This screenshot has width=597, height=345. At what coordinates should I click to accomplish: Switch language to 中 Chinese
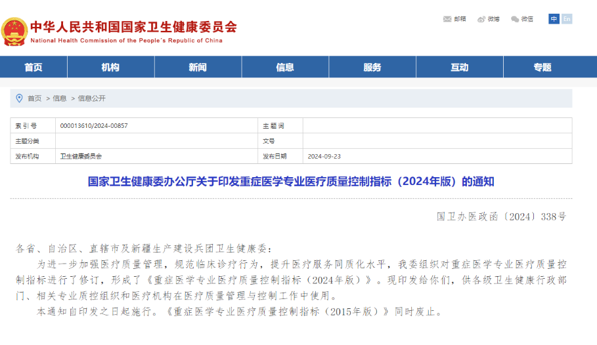[554, 18]
